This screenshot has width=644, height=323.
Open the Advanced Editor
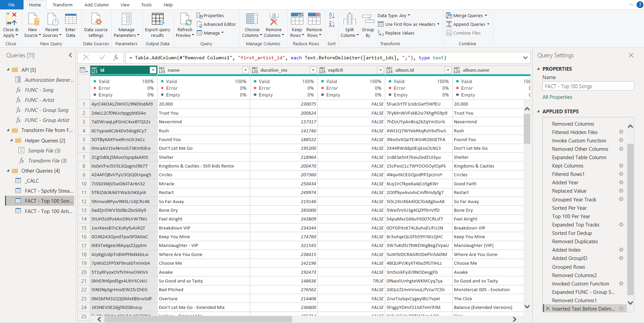point(216,24)
